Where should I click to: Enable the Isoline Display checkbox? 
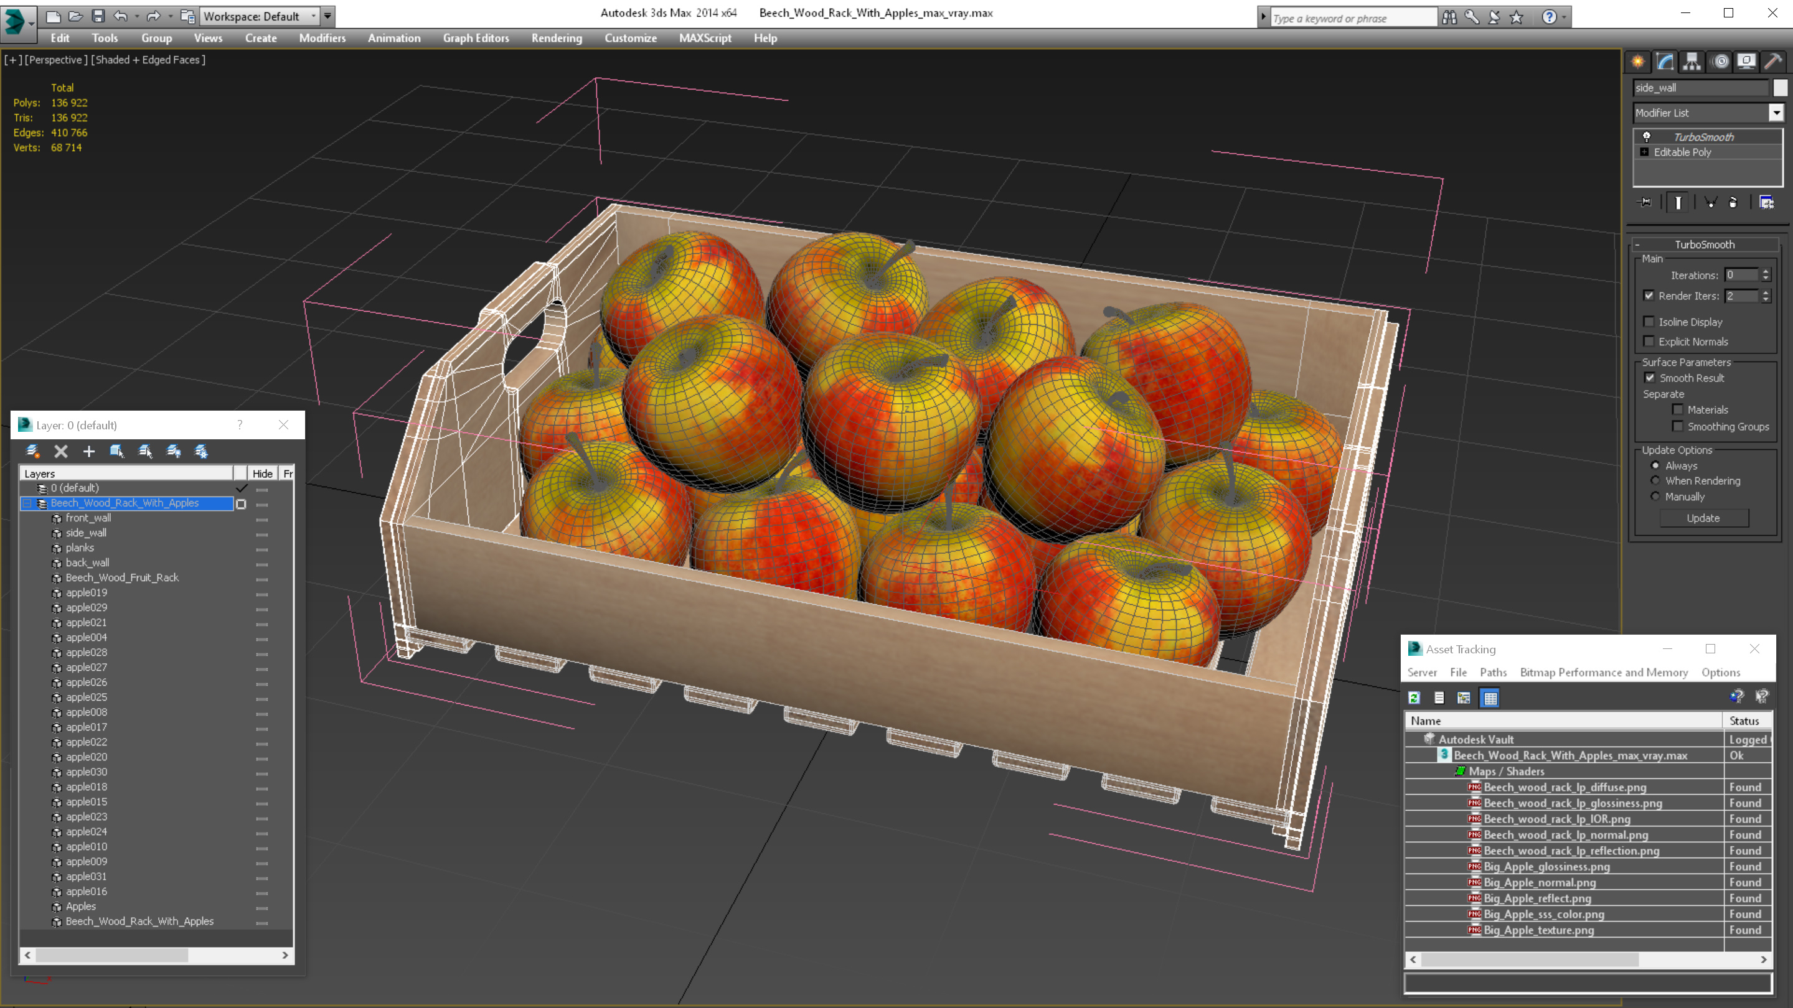[1649, 322]
